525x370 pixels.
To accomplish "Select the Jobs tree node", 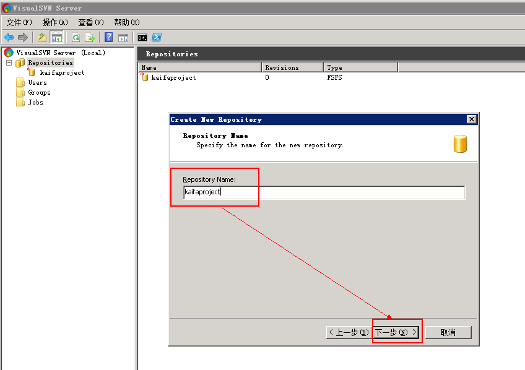I will (x=35, y=102).
